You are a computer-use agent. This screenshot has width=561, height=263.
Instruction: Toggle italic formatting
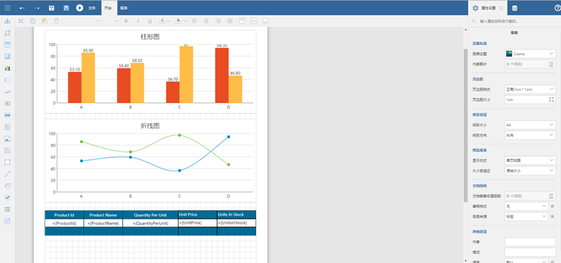point(137,21)
